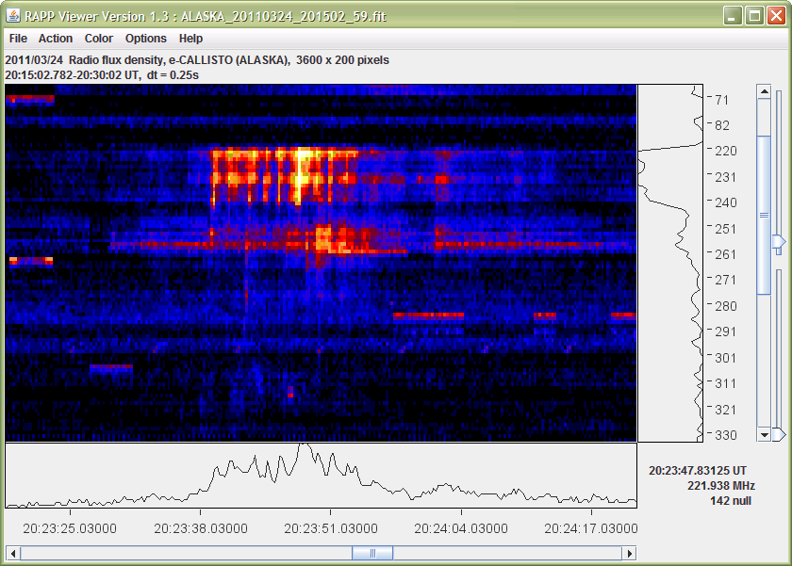This screenshot has height=566, width=792.
Task: Open the Help menu
Action: click(190, 39)
